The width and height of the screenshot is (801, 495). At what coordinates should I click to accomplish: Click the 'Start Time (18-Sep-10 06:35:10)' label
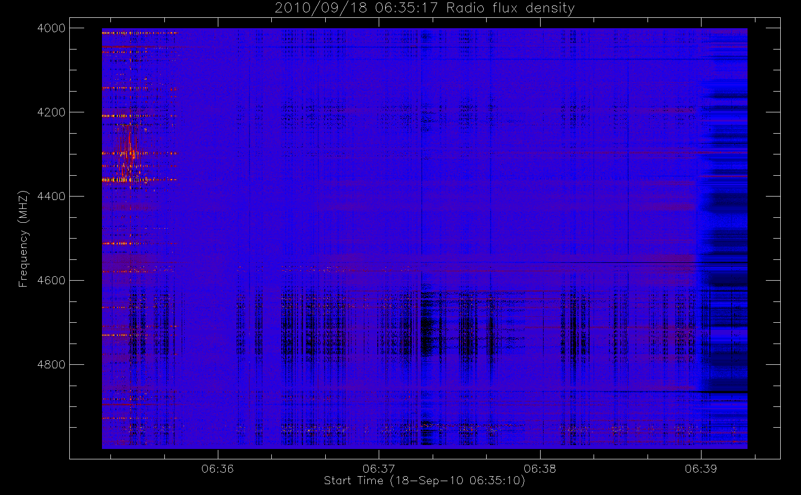tap(424, 481)
